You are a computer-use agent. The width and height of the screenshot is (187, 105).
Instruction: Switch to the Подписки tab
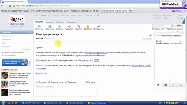click(60, 22)
